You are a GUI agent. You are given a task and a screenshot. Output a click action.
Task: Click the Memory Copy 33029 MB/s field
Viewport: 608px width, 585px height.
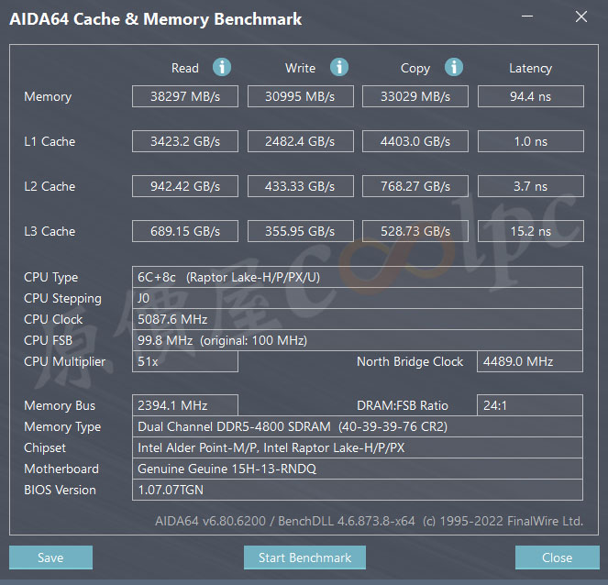(x=415, y=96)
